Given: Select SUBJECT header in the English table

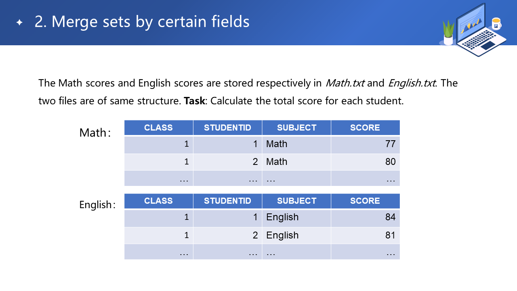Looking at the screenshot, I should pyautogui.click(x=296, y=201).
